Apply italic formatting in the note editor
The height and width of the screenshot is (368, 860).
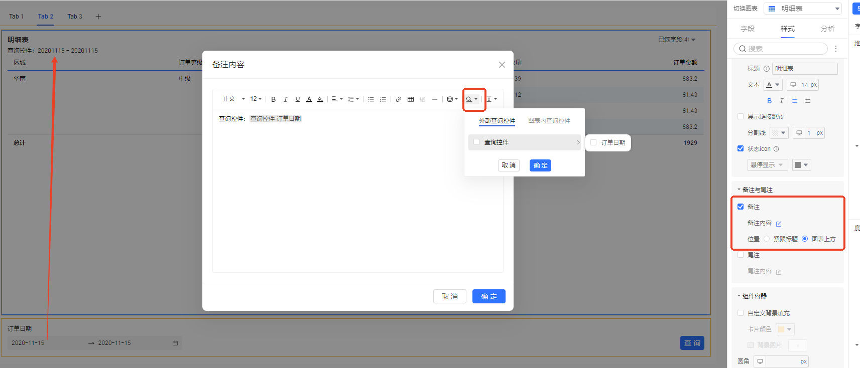[x=286, y=99]
